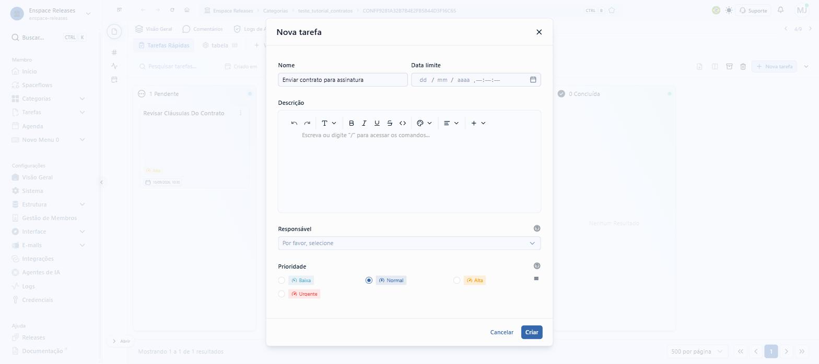819x364 pixels.
Task: Open Agentes de IA in sidebar
Action: [x=49, y=272]
